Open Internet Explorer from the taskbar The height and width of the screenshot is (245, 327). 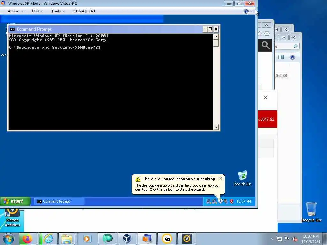(48, 239)
